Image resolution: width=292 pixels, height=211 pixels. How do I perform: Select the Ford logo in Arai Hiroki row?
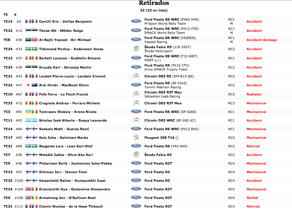(136, 85)
